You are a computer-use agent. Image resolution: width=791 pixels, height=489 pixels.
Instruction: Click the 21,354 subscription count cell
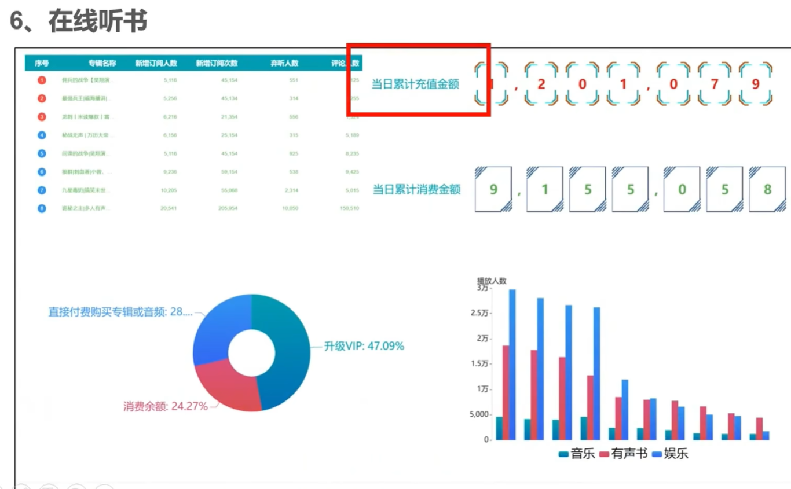[229, 117]
